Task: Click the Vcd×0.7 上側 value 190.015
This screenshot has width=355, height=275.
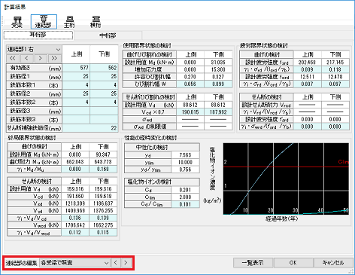Action: [x=190, y=112]
